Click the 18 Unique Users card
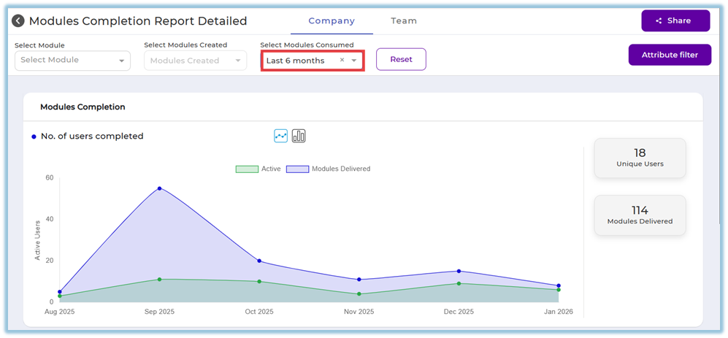This screenshot has width=728, height=338. [x=640, y=158]
